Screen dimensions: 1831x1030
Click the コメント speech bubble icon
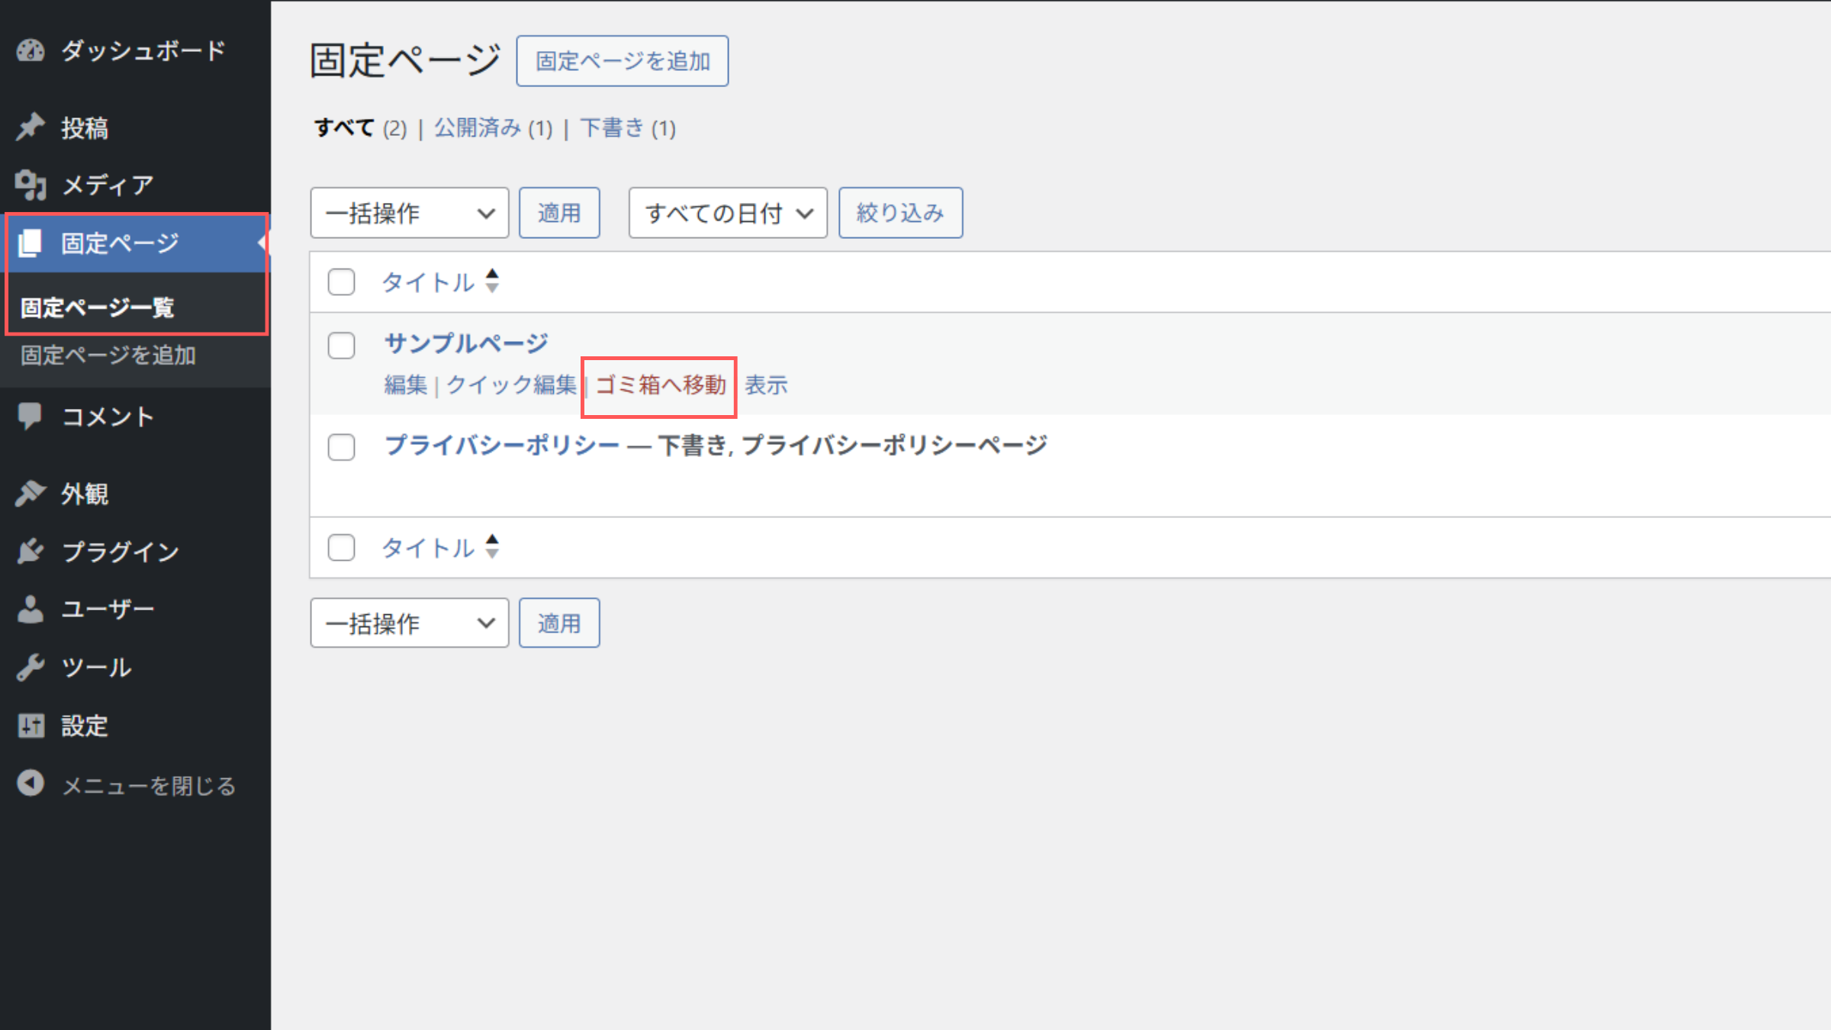pos(31,416)
